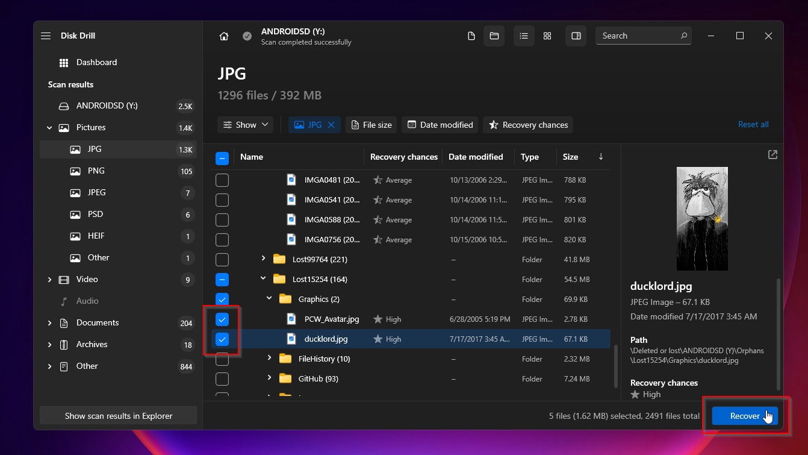The width and height of the screenshot is (808, 455).
Task: Check the IMGA0481 row checkbox
Action: (222, 180)
